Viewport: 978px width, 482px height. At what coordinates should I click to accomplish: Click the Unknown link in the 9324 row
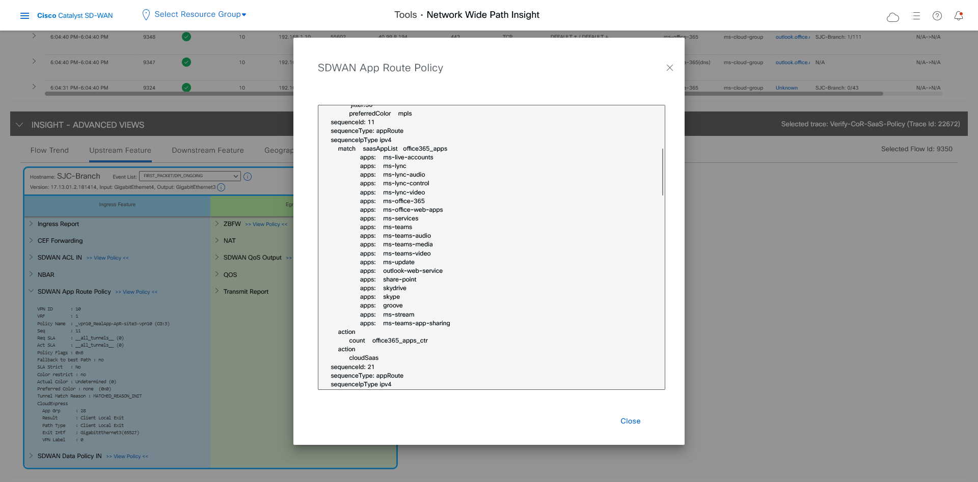coord(786,88)
